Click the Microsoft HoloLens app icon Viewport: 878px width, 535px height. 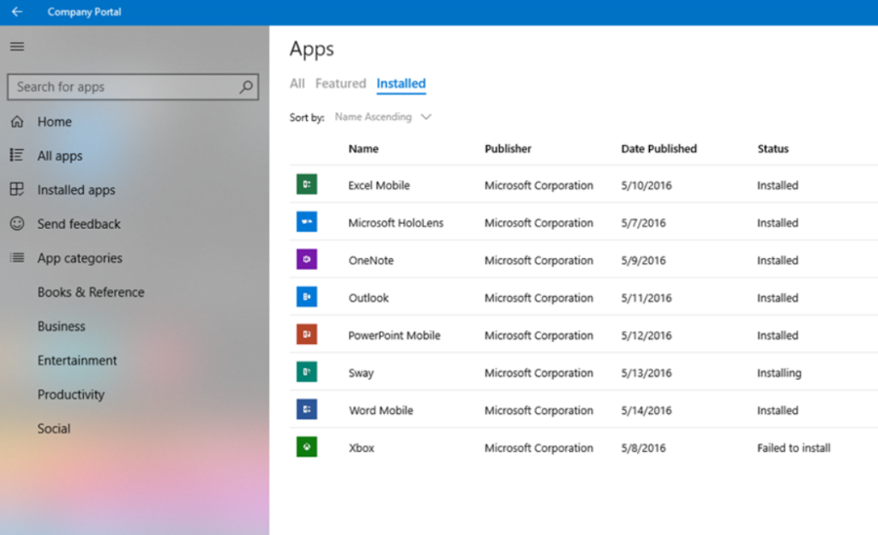[307, 221]
